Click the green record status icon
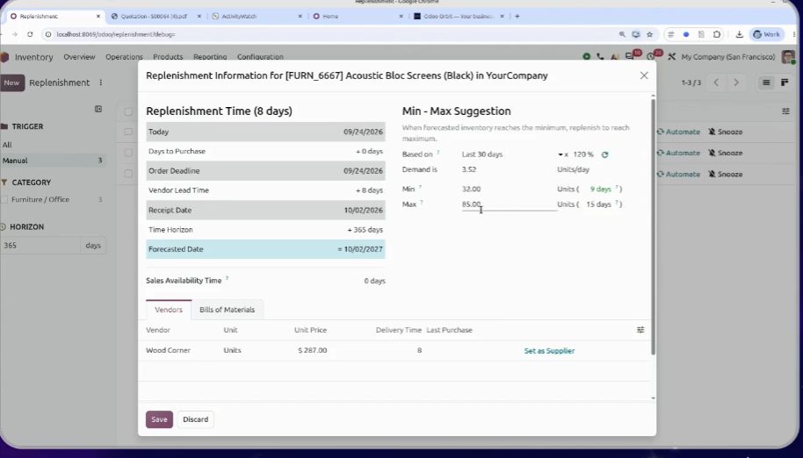The image size is (803, 458). click(586, 57)
